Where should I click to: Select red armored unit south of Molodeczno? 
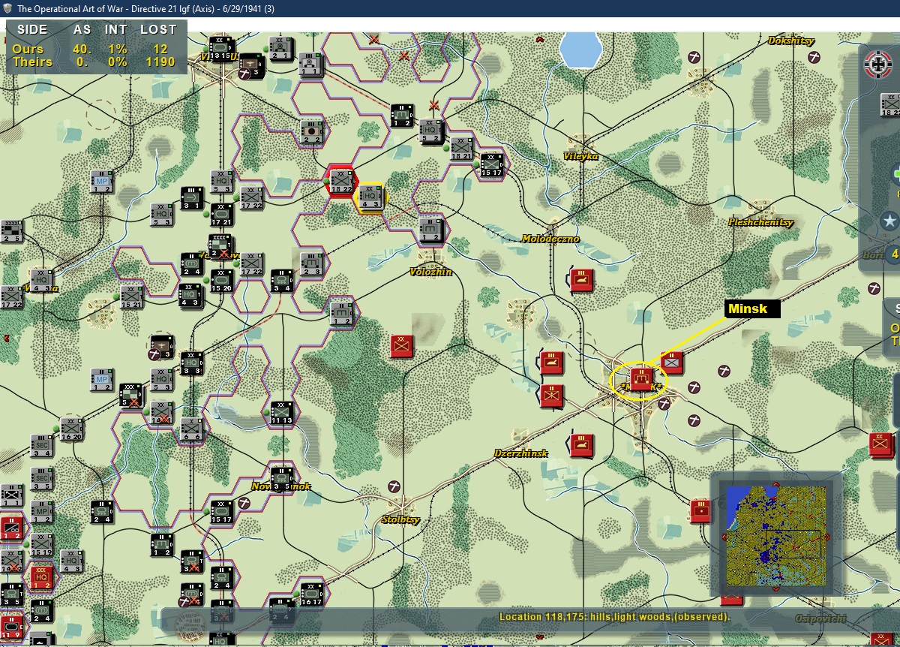(x=582, y=280)
